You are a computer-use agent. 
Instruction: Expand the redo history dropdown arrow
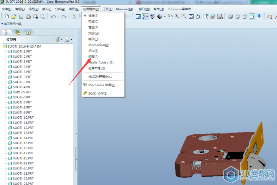(69, 17)
